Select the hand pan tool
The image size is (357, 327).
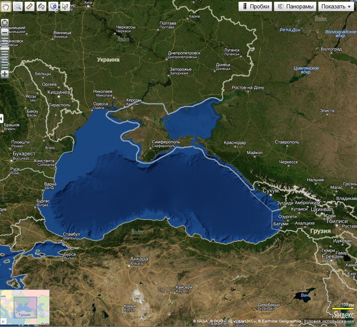click(6, 6)
